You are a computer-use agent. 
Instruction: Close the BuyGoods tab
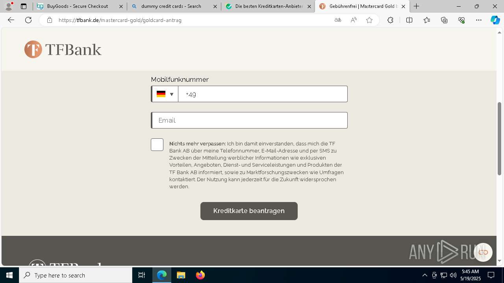pos(121,6)
